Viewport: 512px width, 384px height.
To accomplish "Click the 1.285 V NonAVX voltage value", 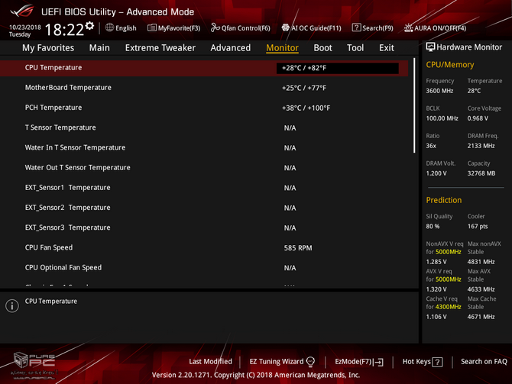I will [436, 262].
